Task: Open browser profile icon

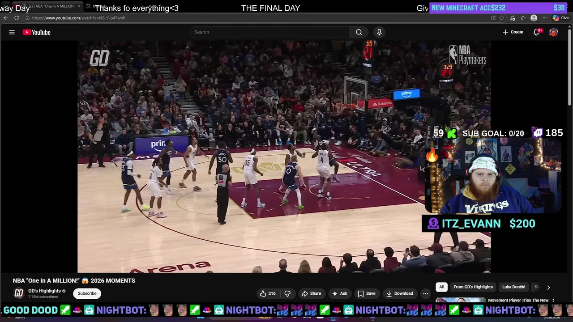Action: [534, 18]
